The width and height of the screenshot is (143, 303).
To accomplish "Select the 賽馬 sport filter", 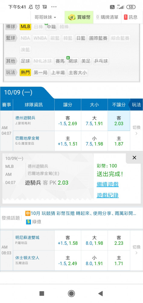I will tap(60, 61).
